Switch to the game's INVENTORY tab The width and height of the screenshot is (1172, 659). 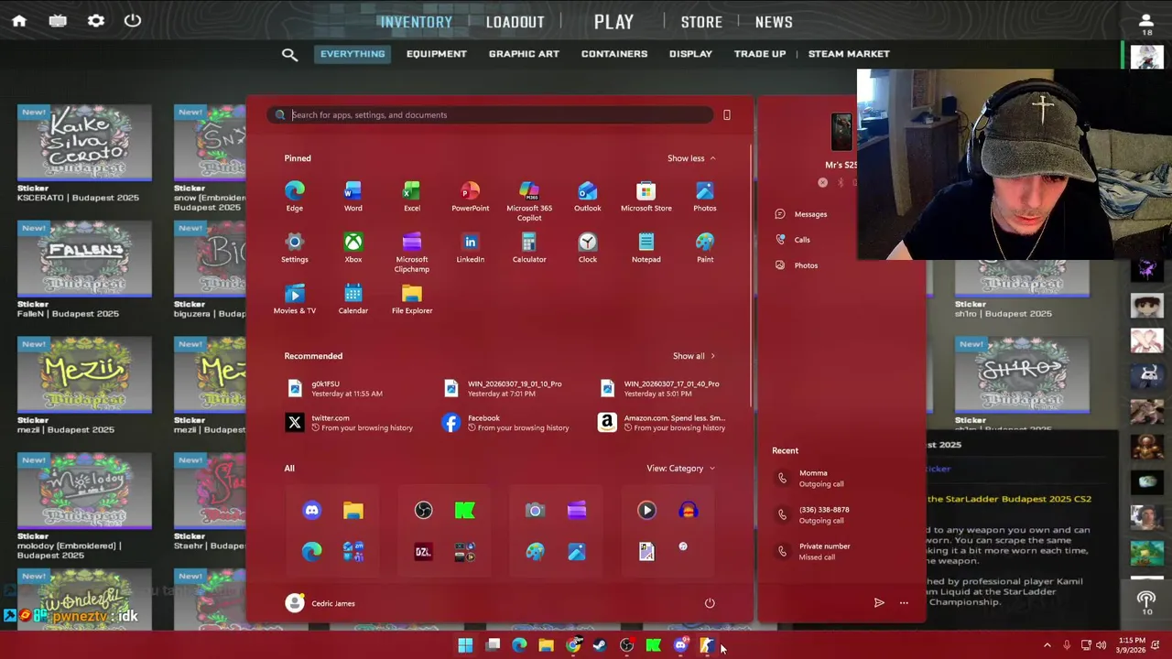pos(416,22)
